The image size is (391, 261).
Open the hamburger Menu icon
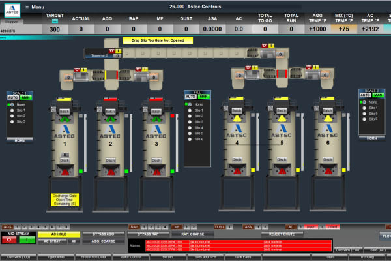coord(27,7)
